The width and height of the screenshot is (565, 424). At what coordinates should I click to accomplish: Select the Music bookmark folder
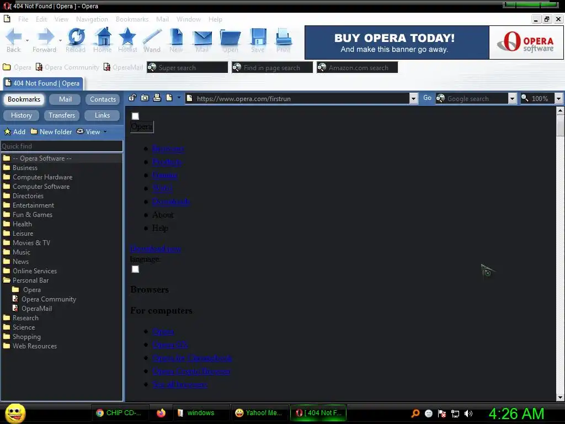pyautogui.click(x=22, y=252)
